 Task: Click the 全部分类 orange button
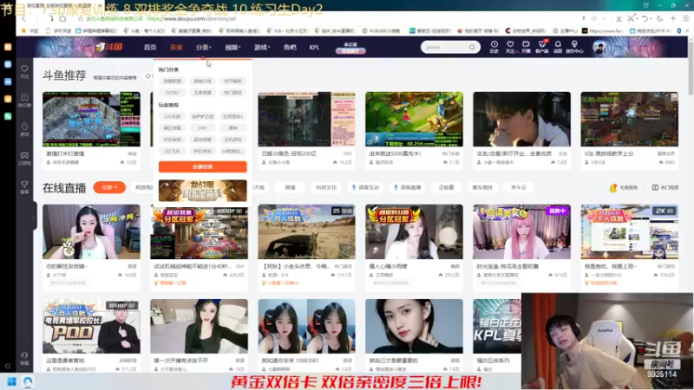click(x=203, y=166)
